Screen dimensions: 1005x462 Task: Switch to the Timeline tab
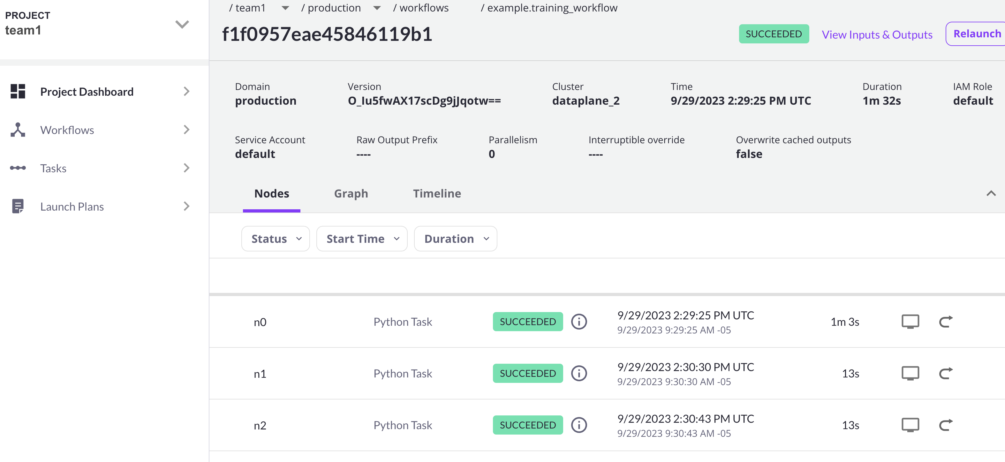[436, 193]
